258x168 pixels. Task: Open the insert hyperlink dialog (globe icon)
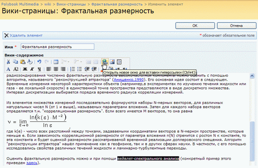pyautogui.click(x=105, y=62)
